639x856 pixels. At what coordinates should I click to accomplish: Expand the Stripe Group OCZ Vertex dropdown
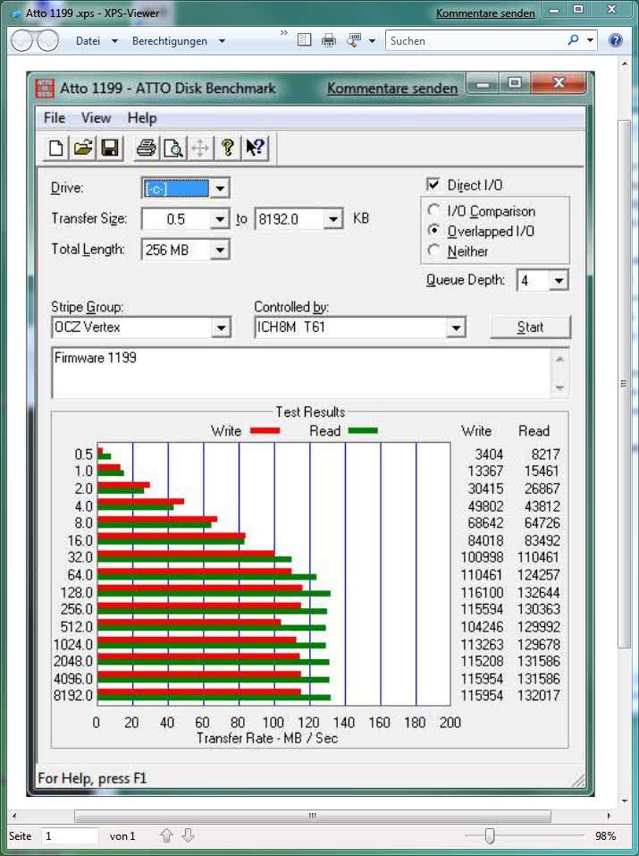(x=221, y=328)
